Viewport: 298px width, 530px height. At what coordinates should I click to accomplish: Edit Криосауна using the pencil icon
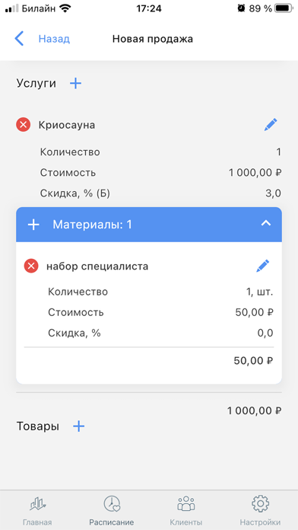pos(271,125)
